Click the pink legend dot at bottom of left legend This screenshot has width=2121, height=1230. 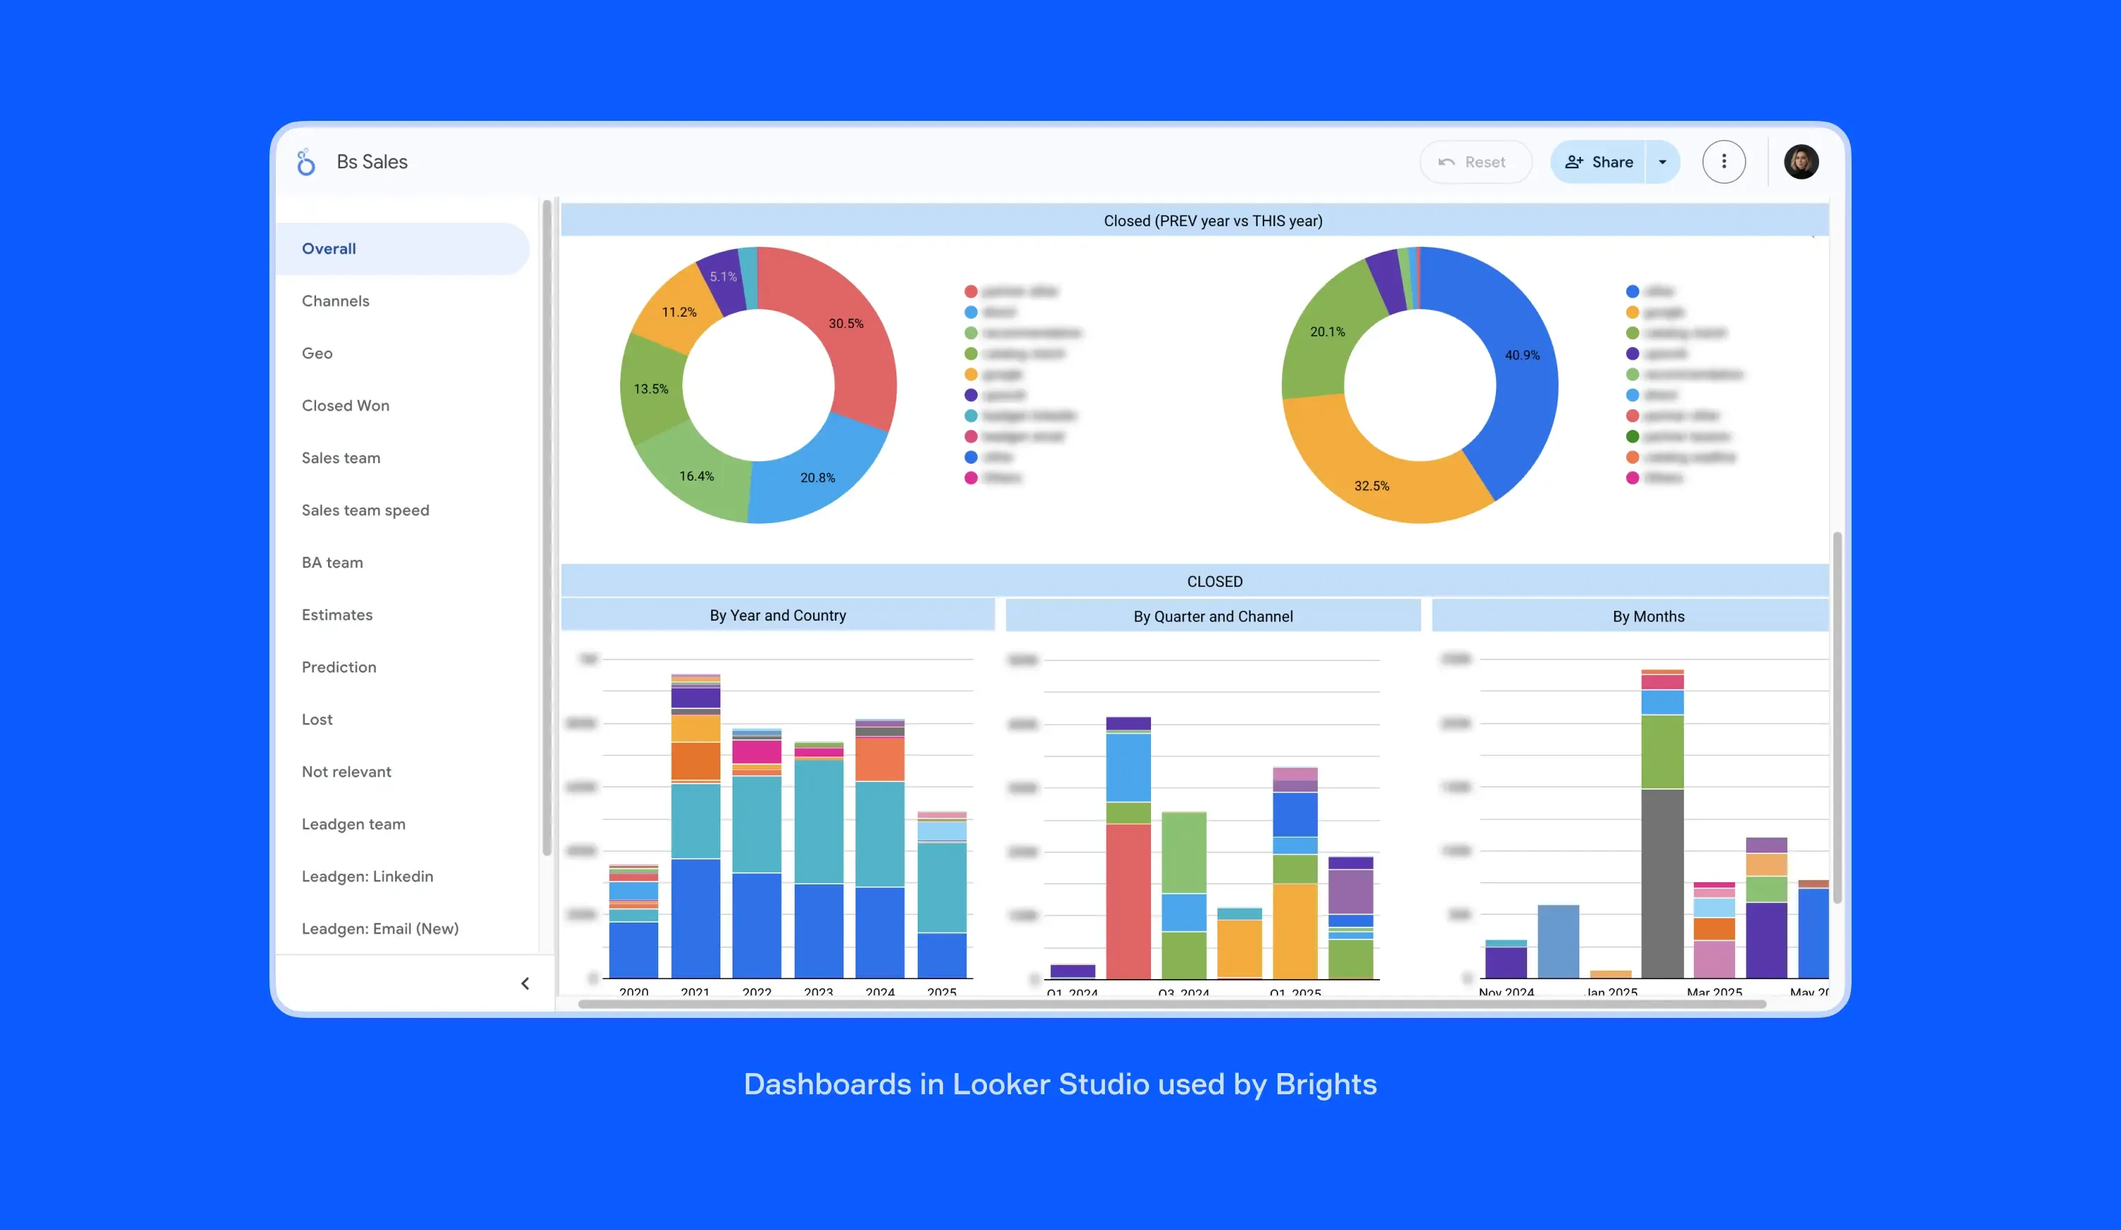coord(971,478)
